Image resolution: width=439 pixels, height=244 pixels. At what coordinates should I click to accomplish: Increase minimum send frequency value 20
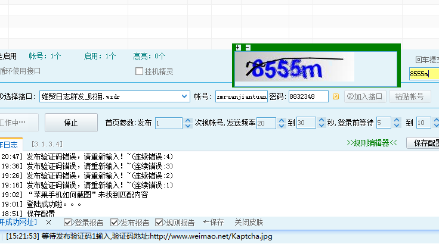click(282, 120)
